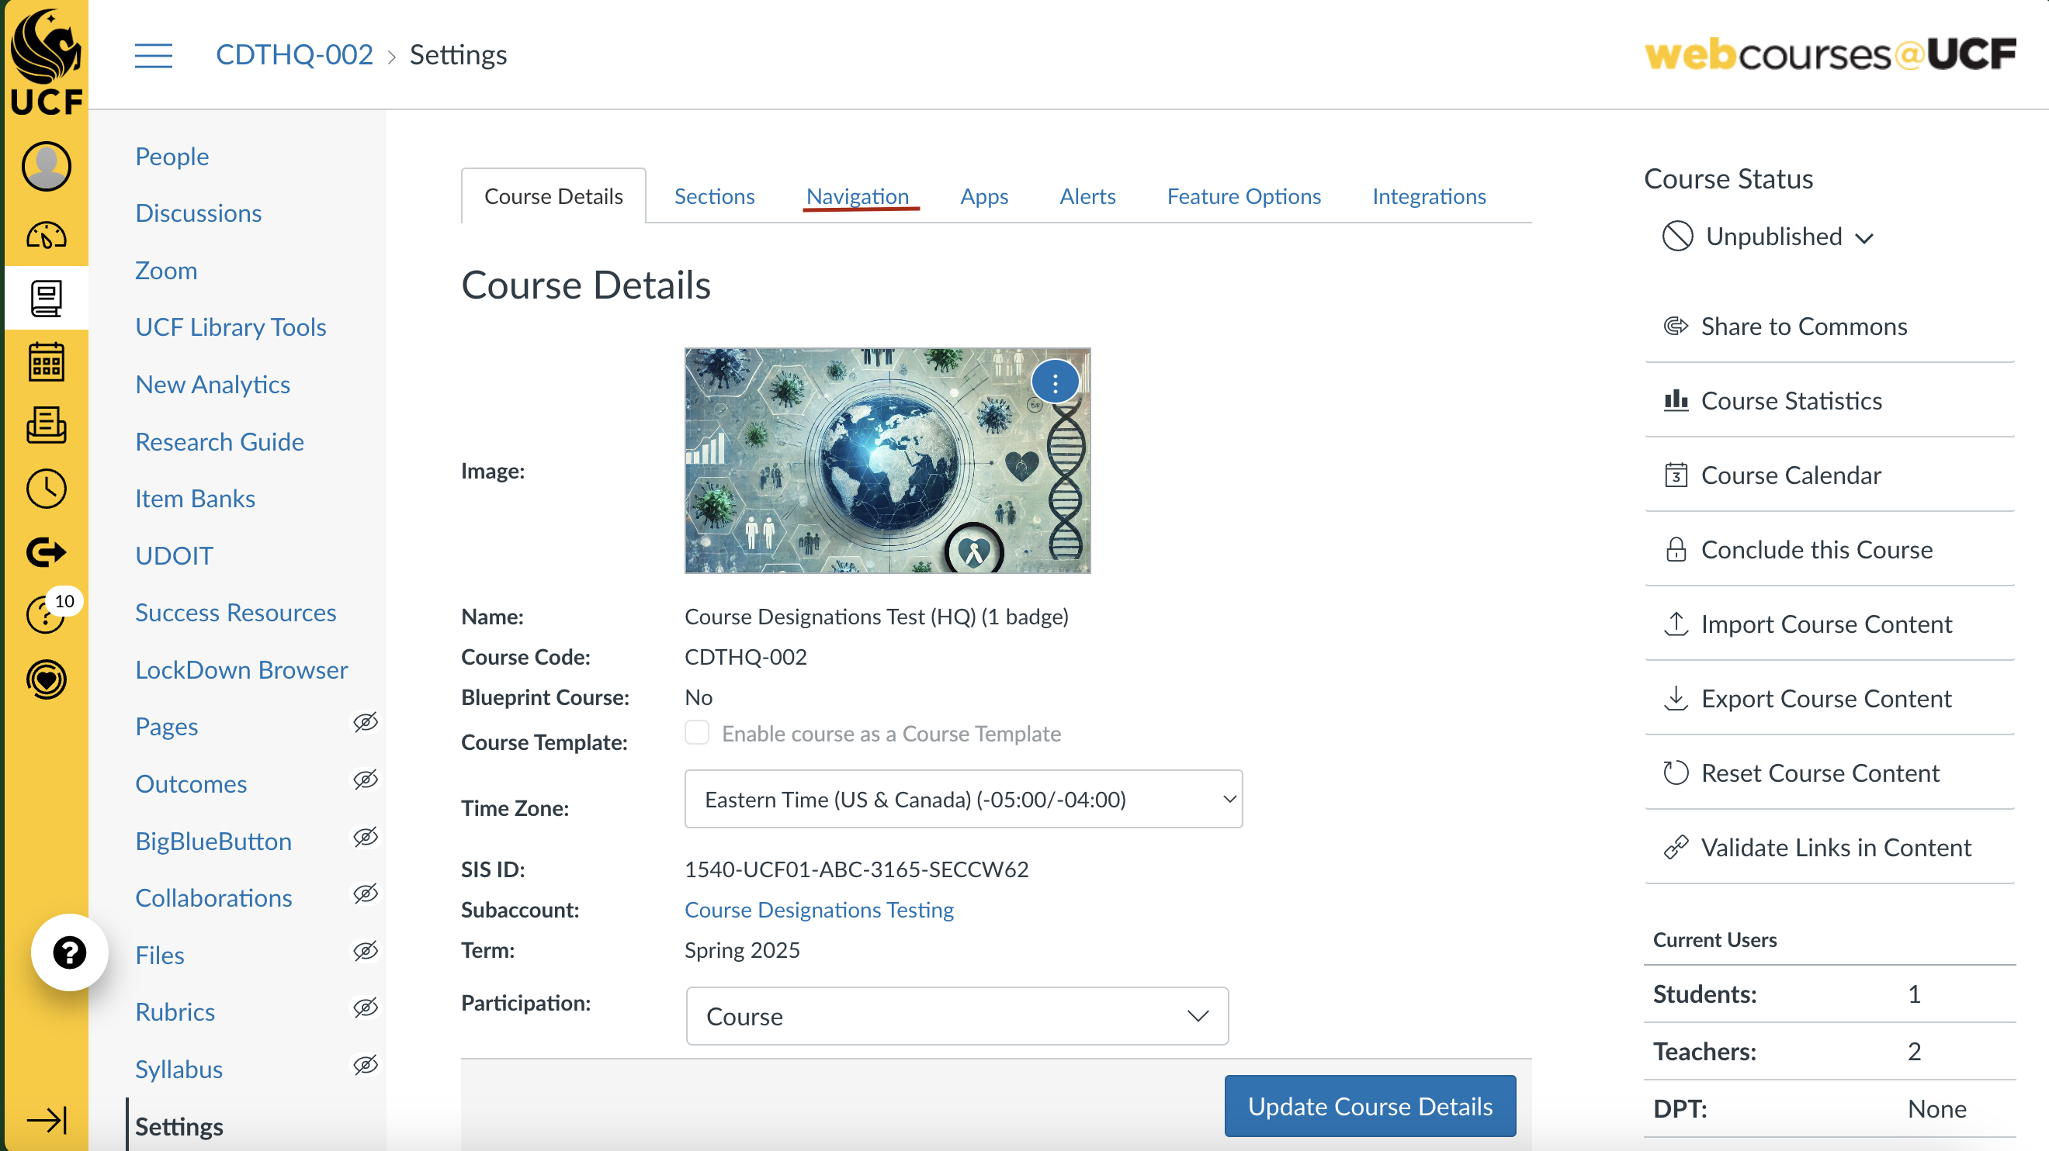The width and height of the screenshot is (2049, 1151).
Task: Click the Import Course Content upload icon
Action: [x=1676, y=624]
